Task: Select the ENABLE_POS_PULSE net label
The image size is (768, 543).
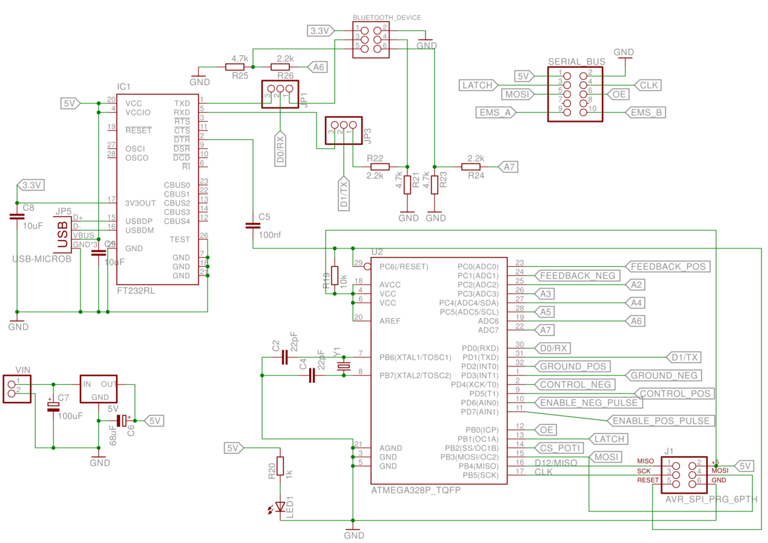Action: click(x=661, y=420)
